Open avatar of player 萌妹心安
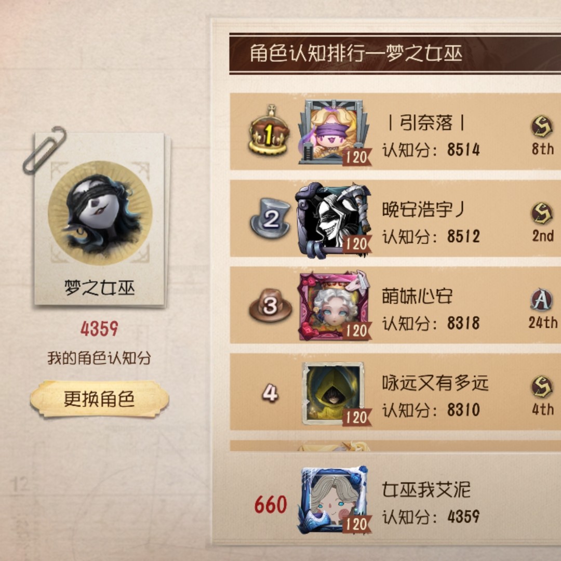The height and width of the screenshot is (561, 561). coord(334,305)
